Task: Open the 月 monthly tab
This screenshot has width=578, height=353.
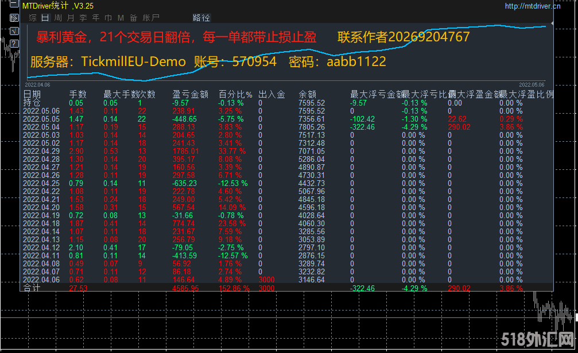Action: (71, 18)
